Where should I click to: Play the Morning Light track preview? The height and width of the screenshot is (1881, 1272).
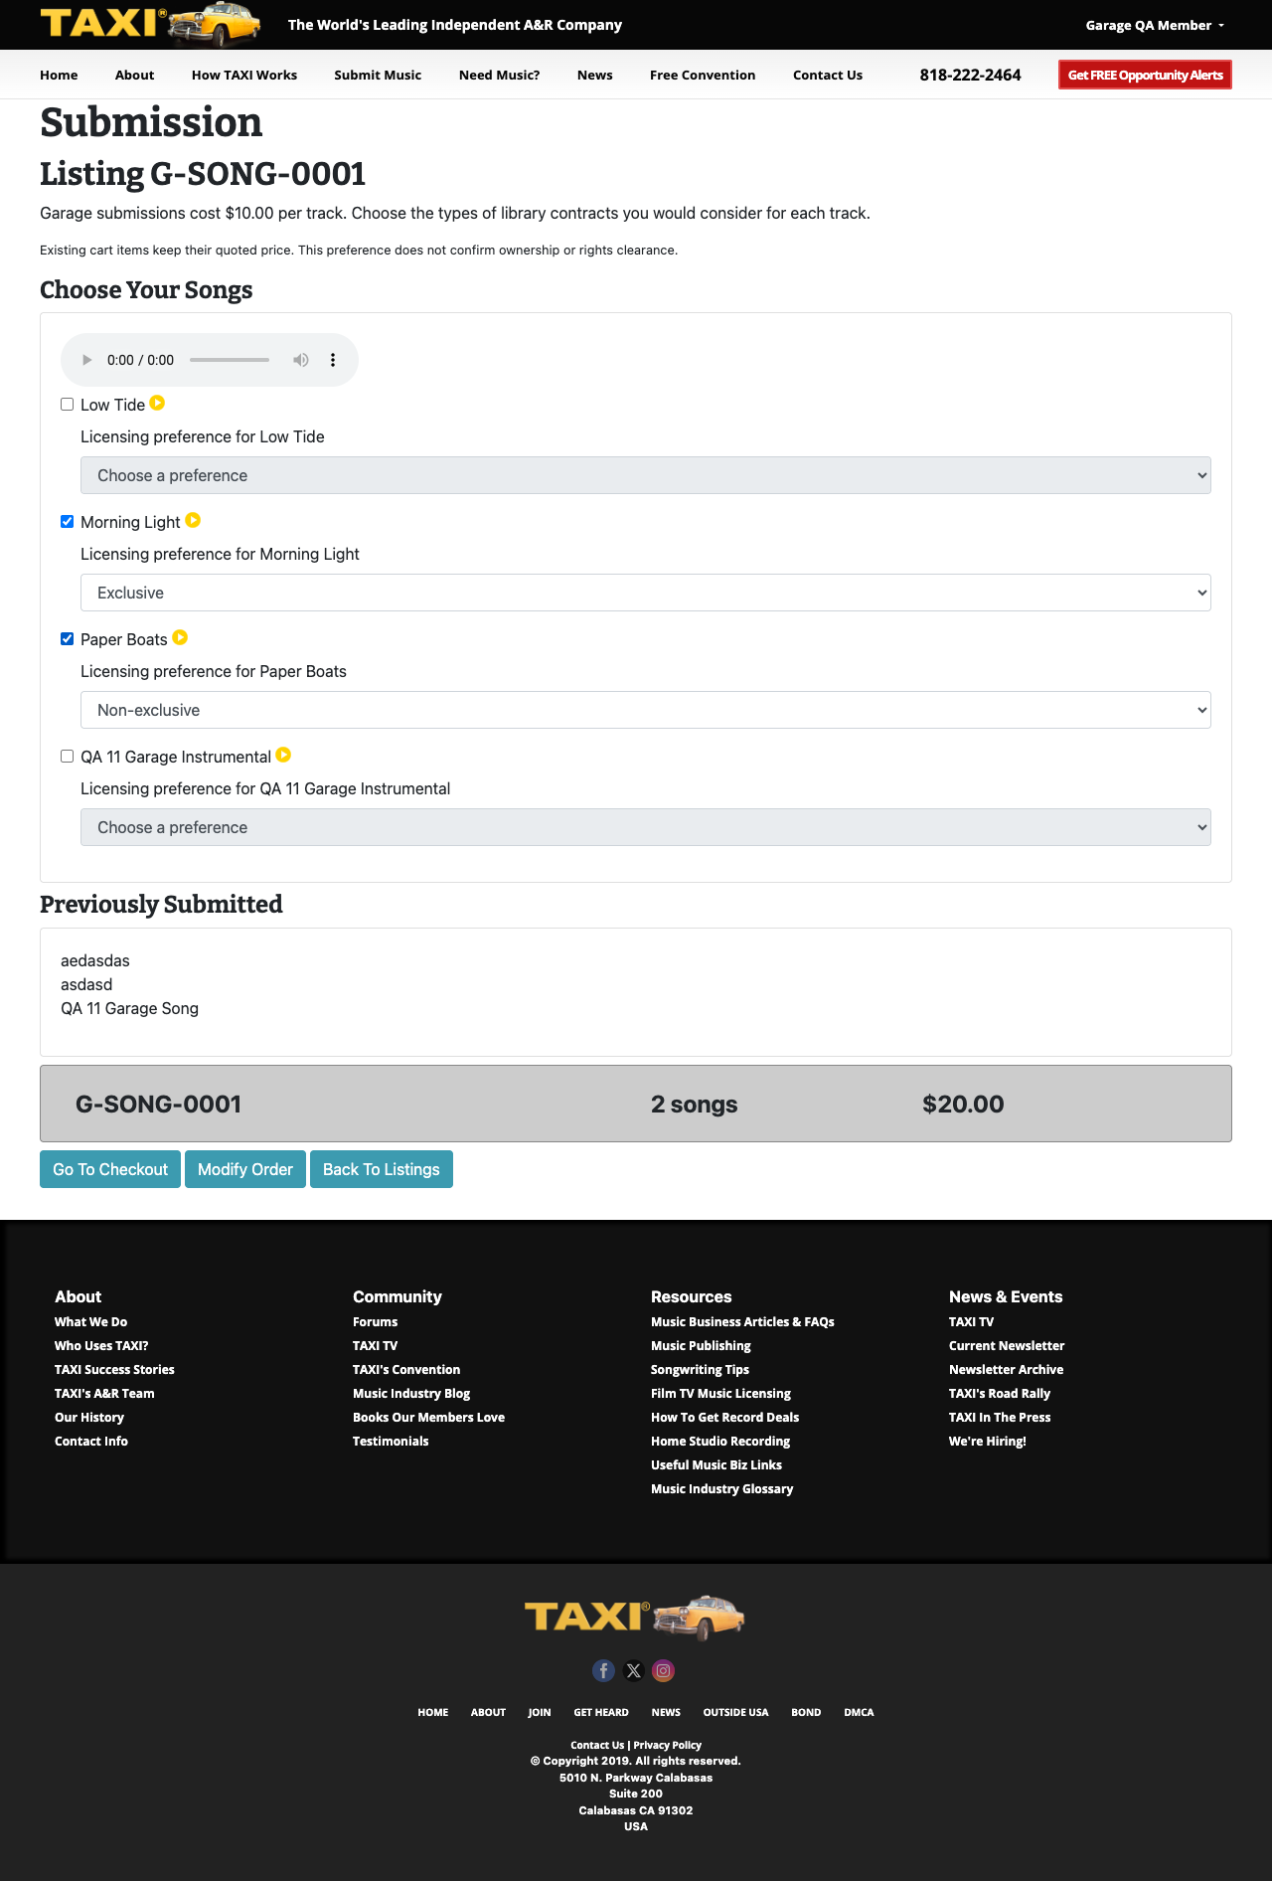(x=193, y=521)
